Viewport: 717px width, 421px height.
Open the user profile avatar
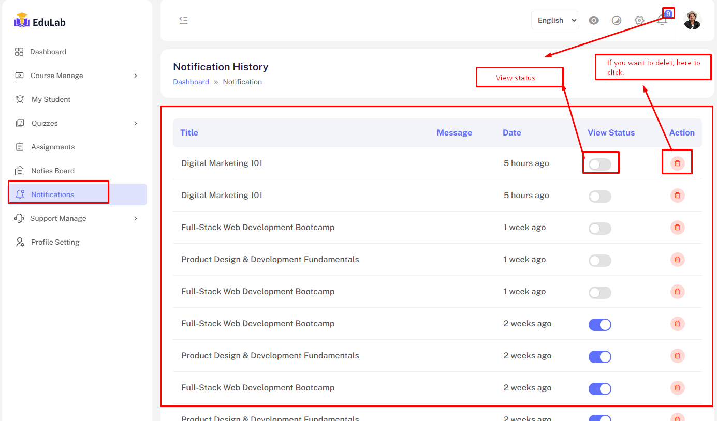(x=692, y=20)
